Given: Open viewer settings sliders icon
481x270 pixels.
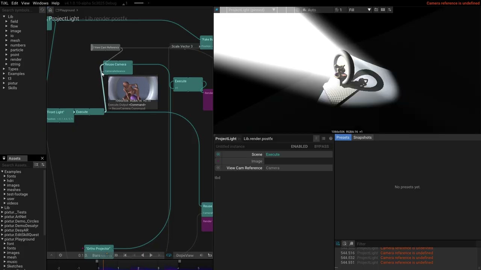Looking at the screenshot, I should click(x=390, y=10).
